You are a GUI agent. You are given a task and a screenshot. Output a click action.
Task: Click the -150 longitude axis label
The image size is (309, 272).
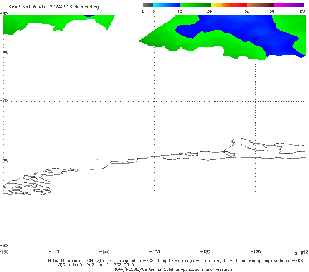pos(4,251)
